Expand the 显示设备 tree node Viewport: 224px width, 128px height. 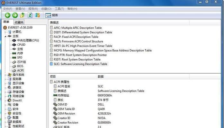[5, 84]
